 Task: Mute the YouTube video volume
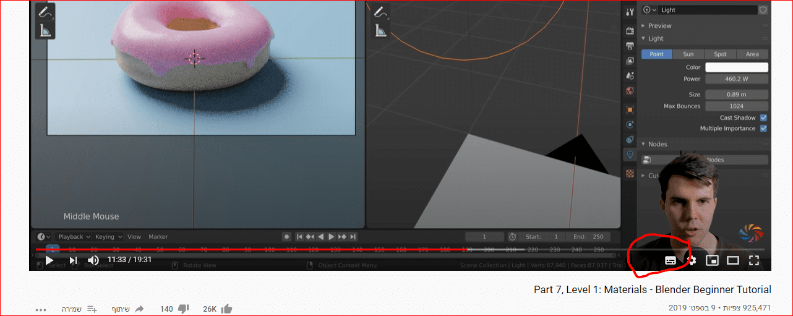pyautogui.click(x=93, y=260)
